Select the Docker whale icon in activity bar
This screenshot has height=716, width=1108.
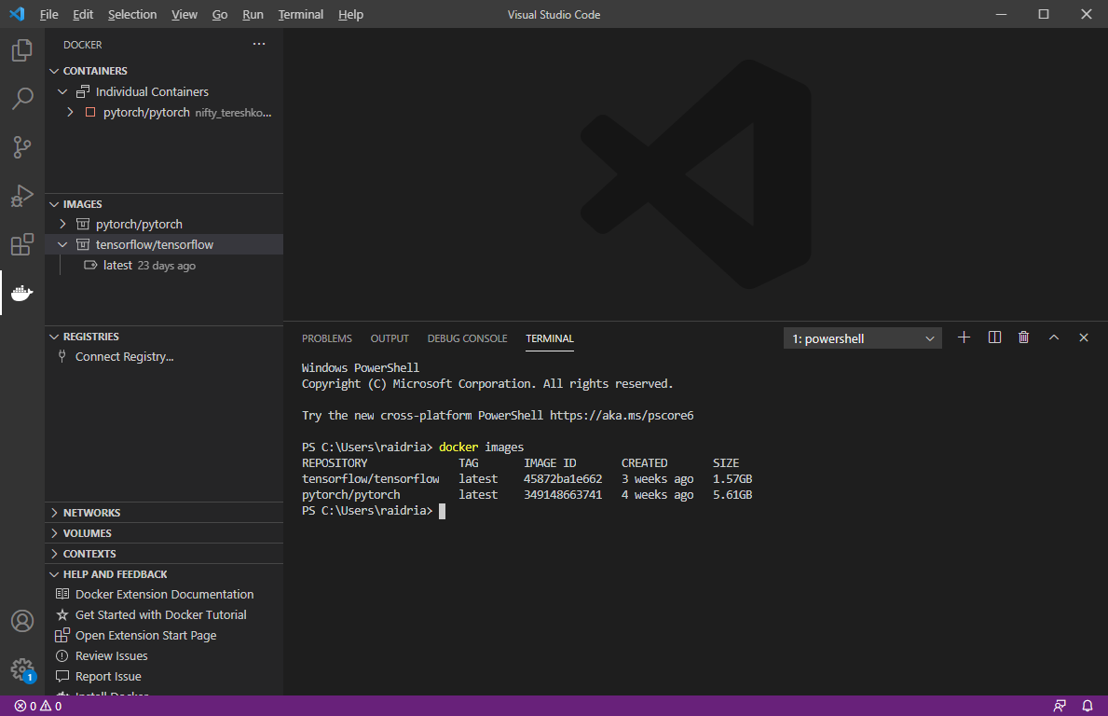pyautogui.click(x=22, y=293)
